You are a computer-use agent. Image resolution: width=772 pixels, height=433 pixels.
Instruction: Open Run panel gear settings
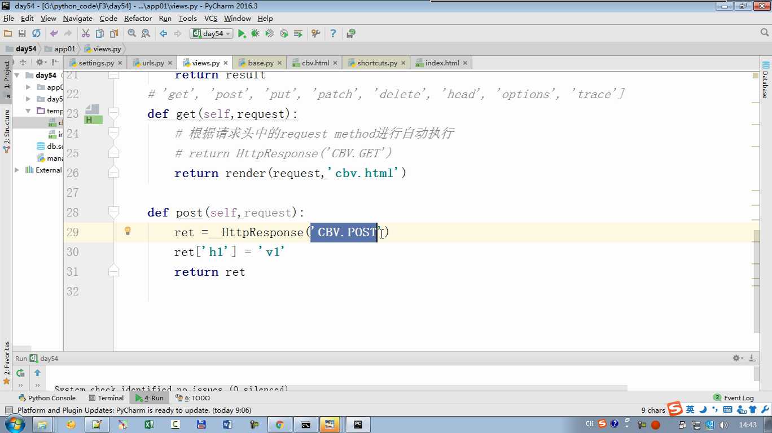point(738,358)
